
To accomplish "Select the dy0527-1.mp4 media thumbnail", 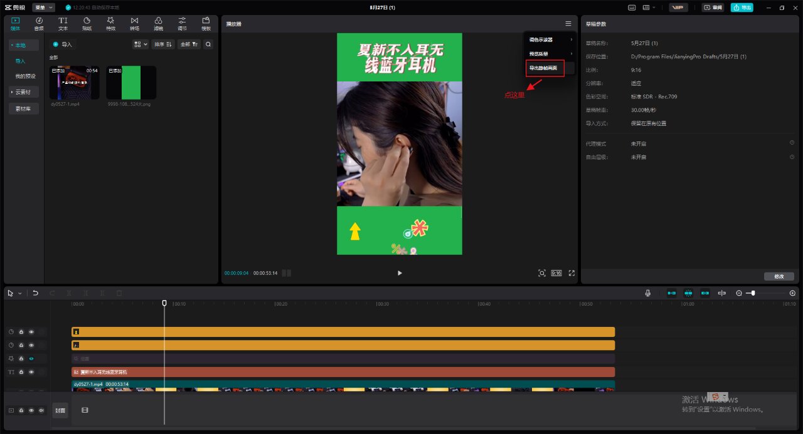I will pos(74,83).
